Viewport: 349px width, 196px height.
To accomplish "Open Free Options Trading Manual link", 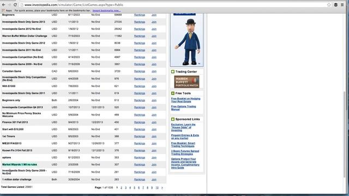I will (x=183, y=108).
